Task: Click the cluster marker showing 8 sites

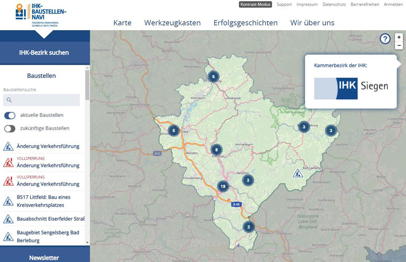Action: pos(216,149)
